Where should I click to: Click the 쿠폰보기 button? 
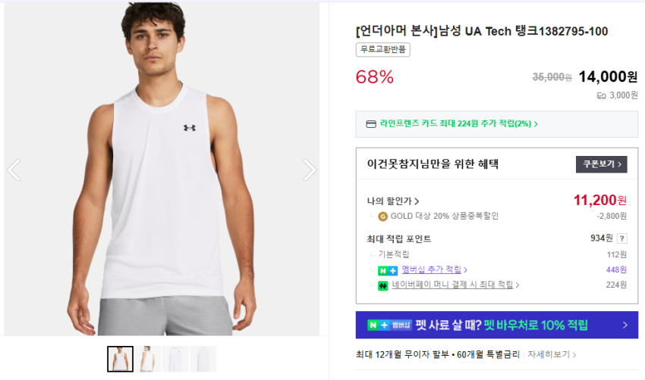601,164
